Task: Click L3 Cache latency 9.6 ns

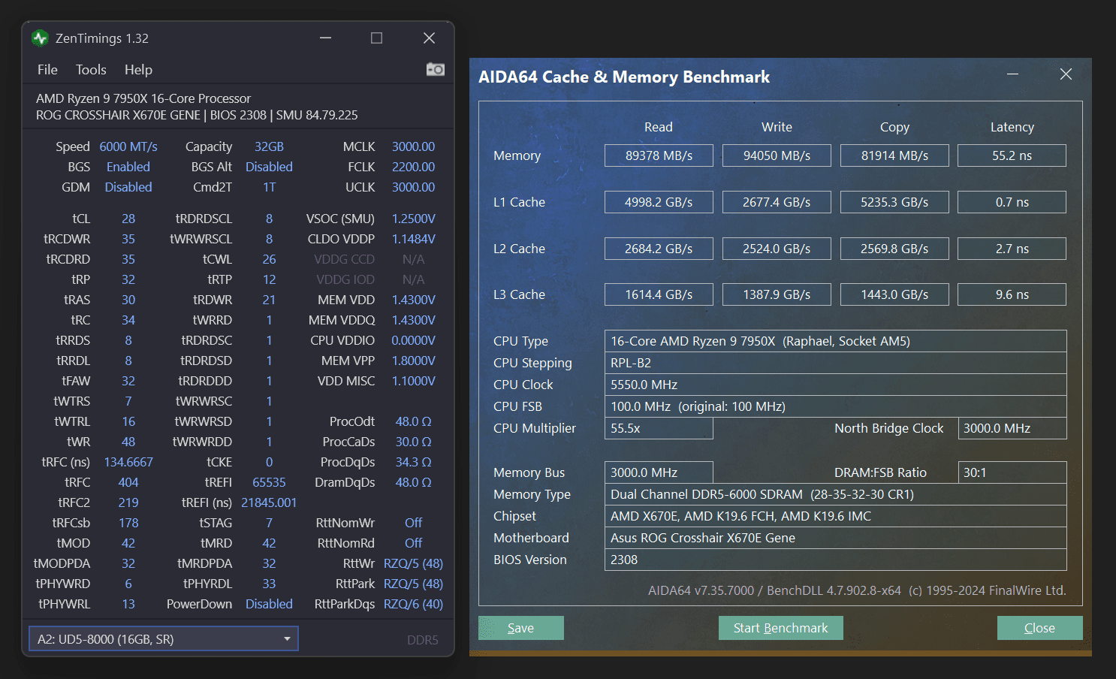Action: click(1012, 294)
